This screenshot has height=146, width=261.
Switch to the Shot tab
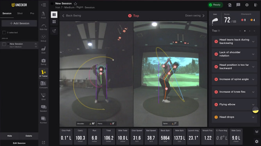tap(20, 13)
